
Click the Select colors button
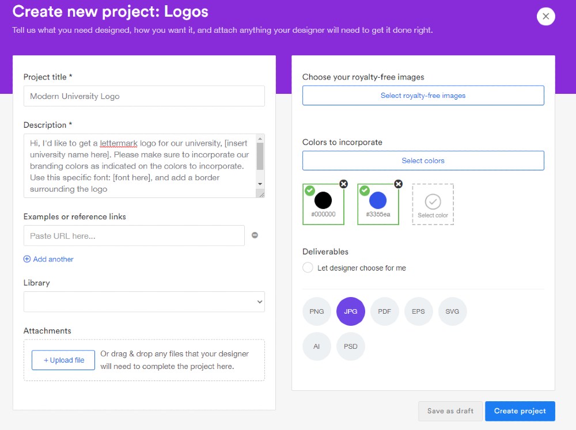click(x=423, y=161)
